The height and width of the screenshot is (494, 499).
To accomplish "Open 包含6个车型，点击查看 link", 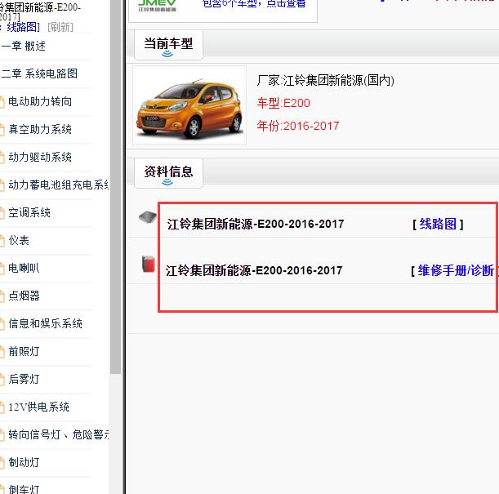I will 254,4.
